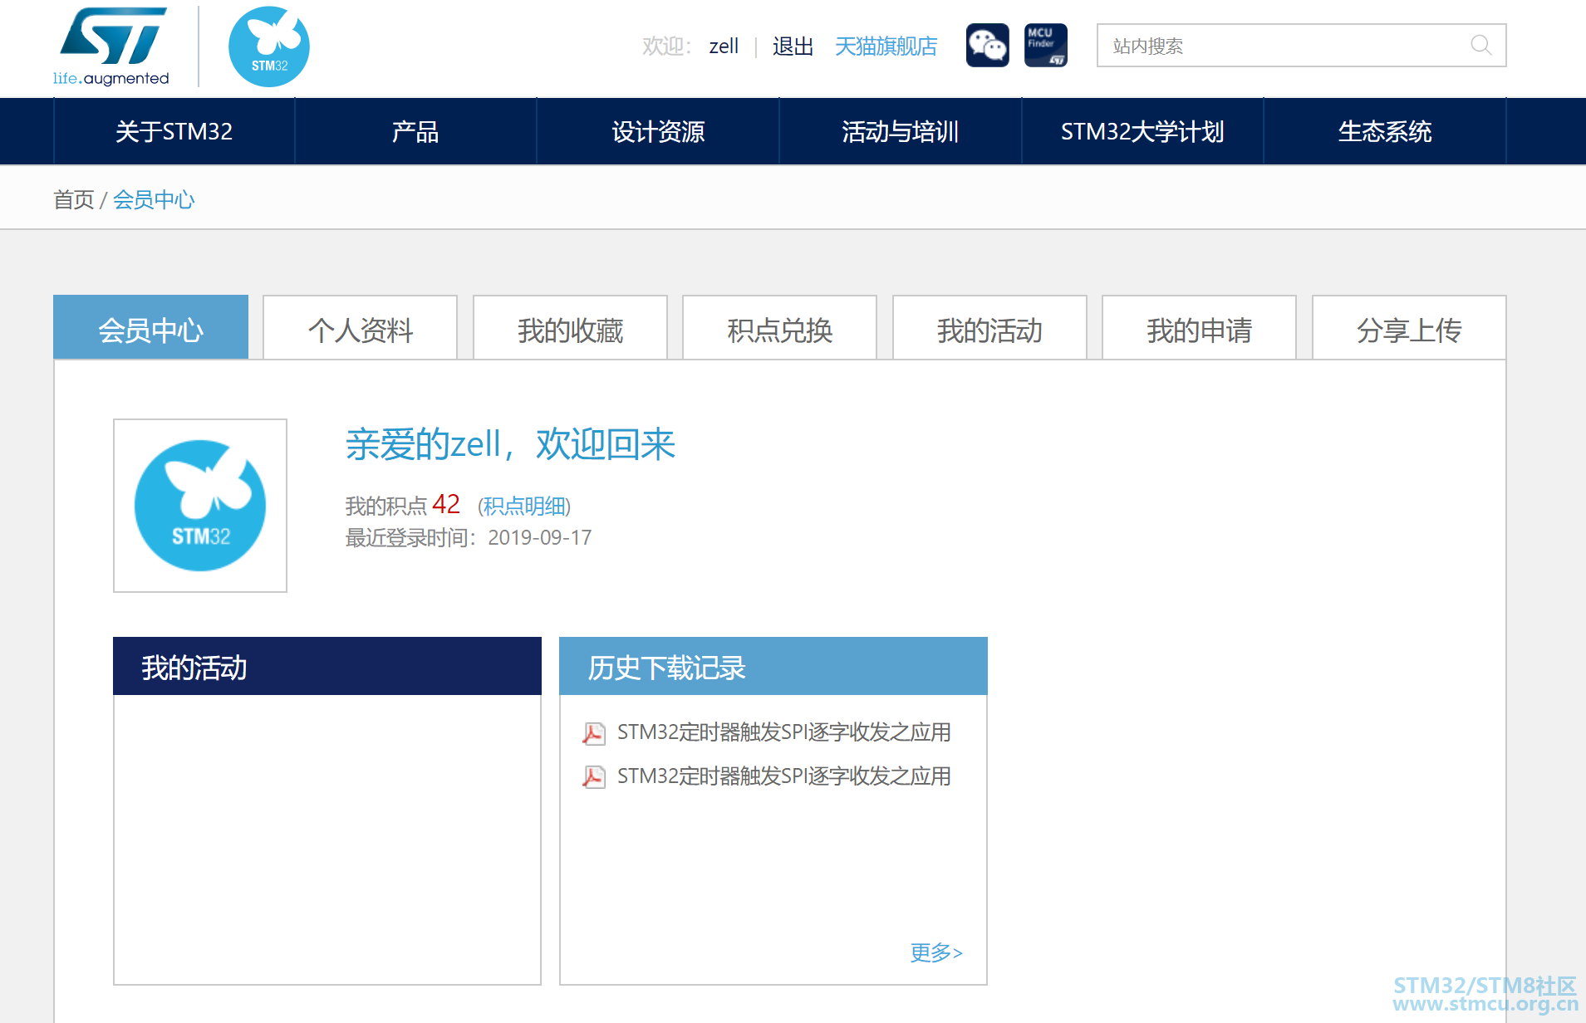Click the 我的活动 panel header
The width and height of the screenshot is (1586, 1023).
pyautogui.click(x=327, y=666)
